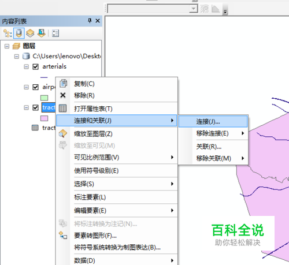Select C:\Users\lenovo\Desktop source path
This screenshot has height=265, width=289.
[x=66, y=56]
